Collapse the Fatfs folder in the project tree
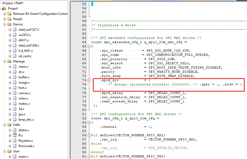The image size is (247, 159). coord(5,125)
